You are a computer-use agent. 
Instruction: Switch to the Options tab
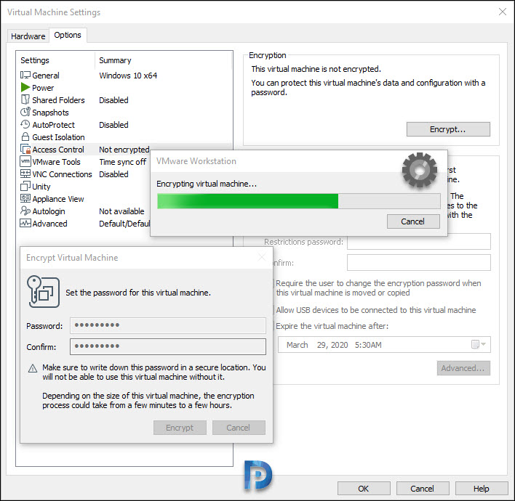68,35
